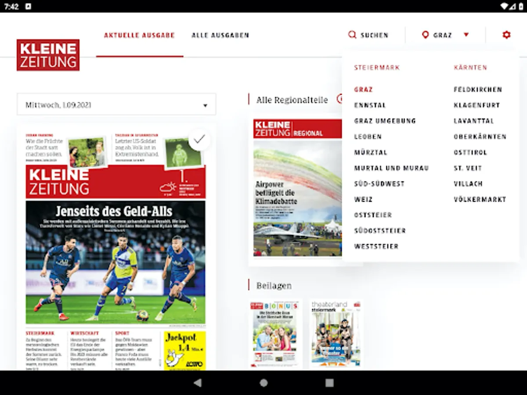Select Feldkirchen in Kärnten list
Viewport: 527px width, 395px height.
[478, 90]
